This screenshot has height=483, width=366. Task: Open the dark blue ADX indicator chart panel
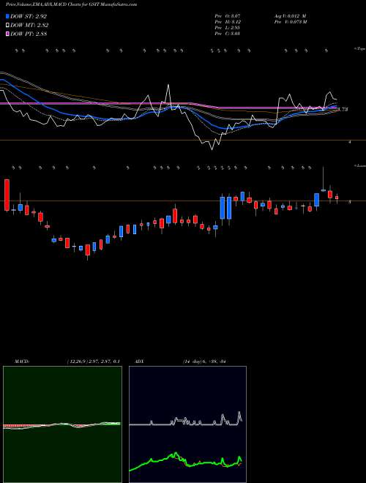187,424
